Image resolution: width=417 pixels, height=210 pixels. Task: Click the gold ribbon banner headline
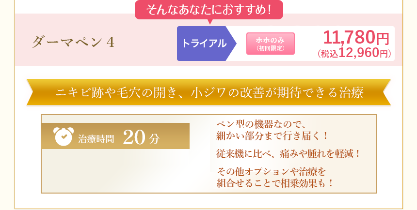(209, 92)
